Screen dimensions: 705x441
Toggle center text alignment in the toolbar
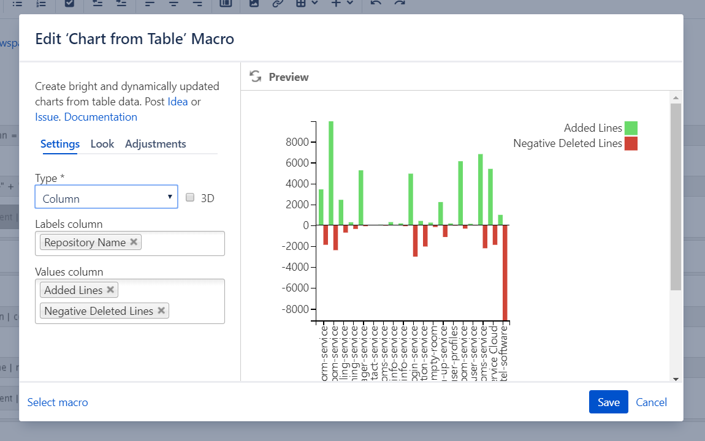(x=173, y=3)
